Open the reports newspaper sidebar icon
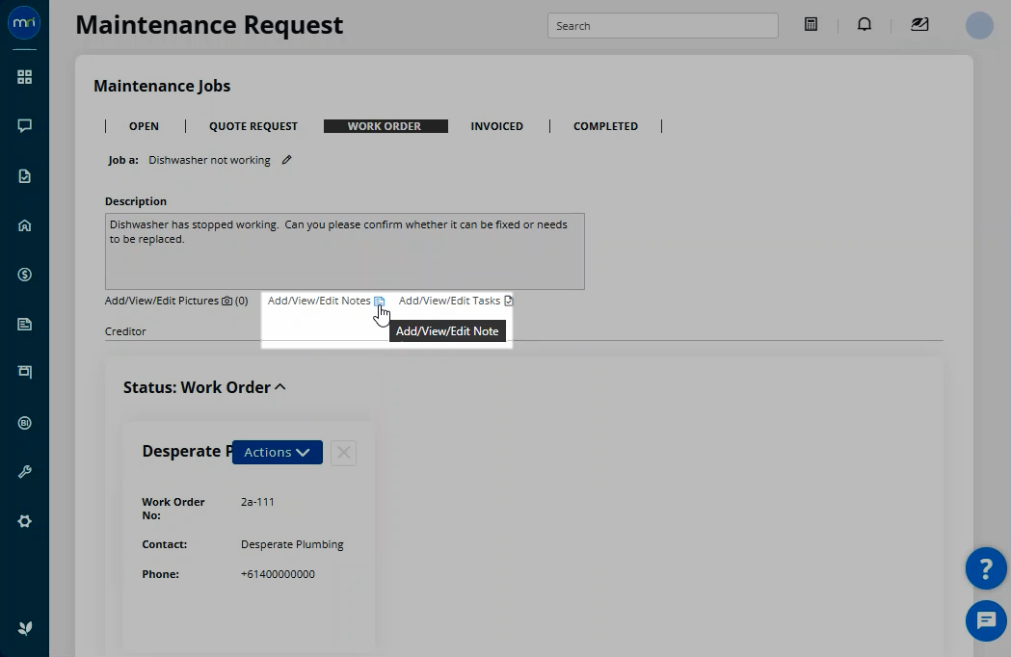Screen dimensions: 1011x657 pos(24,325)
